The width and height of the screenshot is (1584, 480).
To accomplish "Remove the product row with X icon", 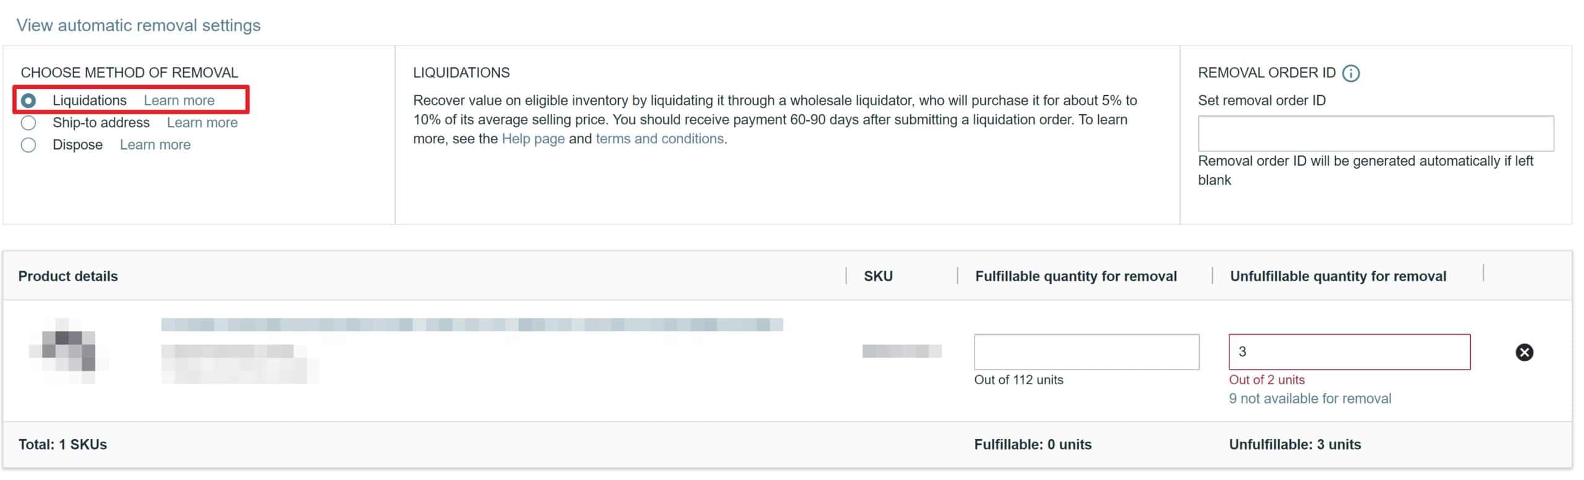I will tap(1525, 352).
